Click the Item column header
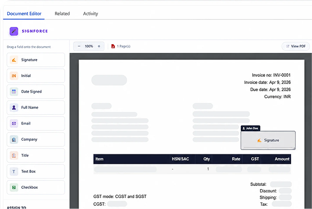The image size is (312, 209). 99,159
